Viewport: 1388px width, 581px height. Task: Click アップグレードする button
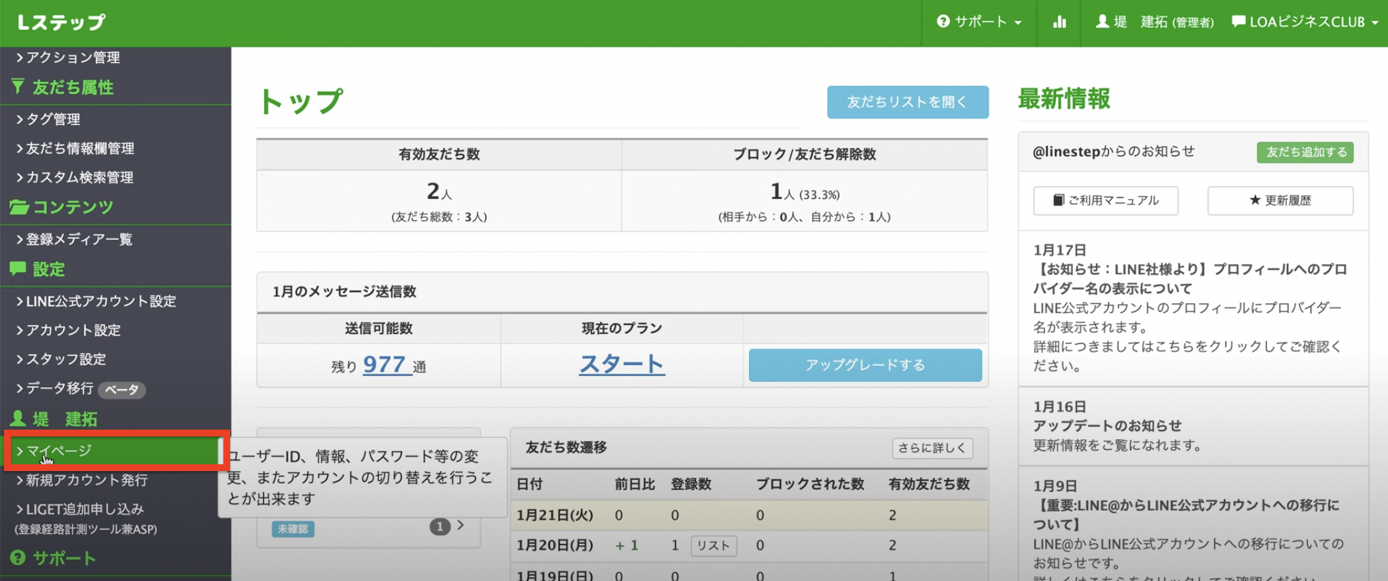point(865,365)
